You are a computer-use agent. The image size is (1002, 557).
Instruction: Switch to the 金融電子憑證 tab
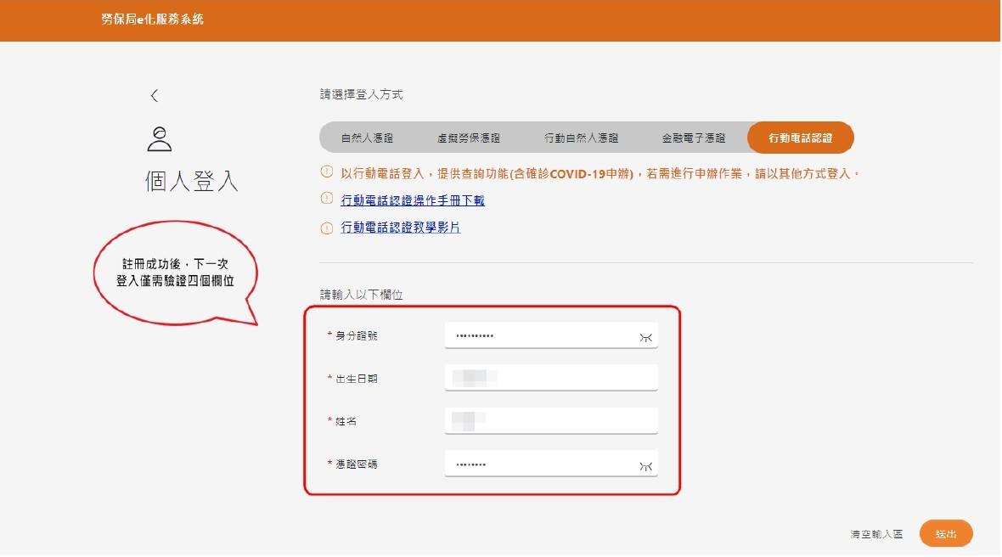point(694,138)
